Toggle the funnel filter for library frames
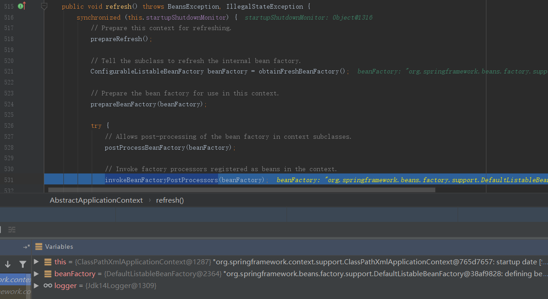The height and width of the screenshot is (299, 548). 22,264
